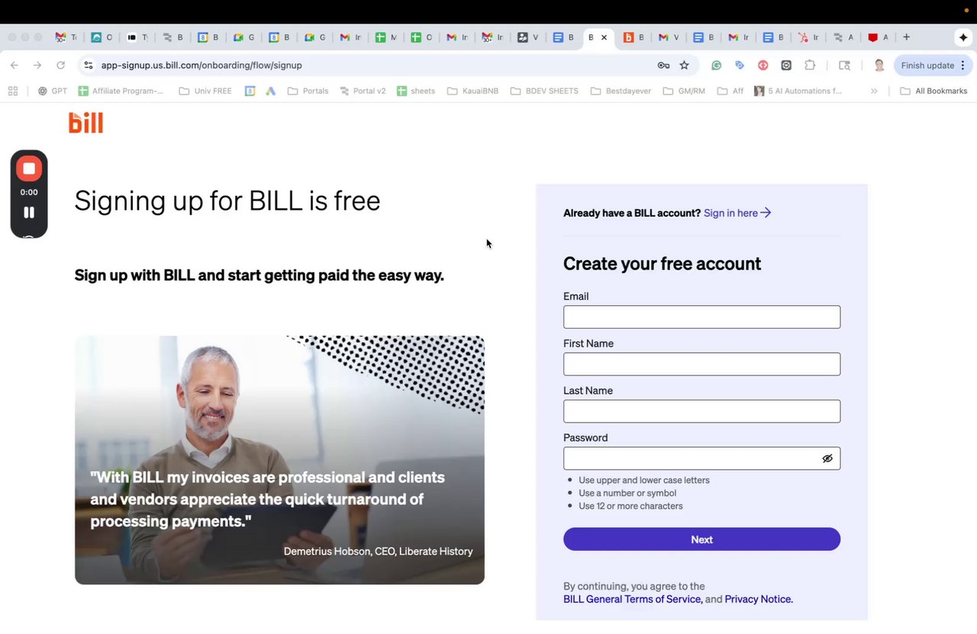Open the Chrome three-dot menu
977x634 pixels.
point(963,66)
